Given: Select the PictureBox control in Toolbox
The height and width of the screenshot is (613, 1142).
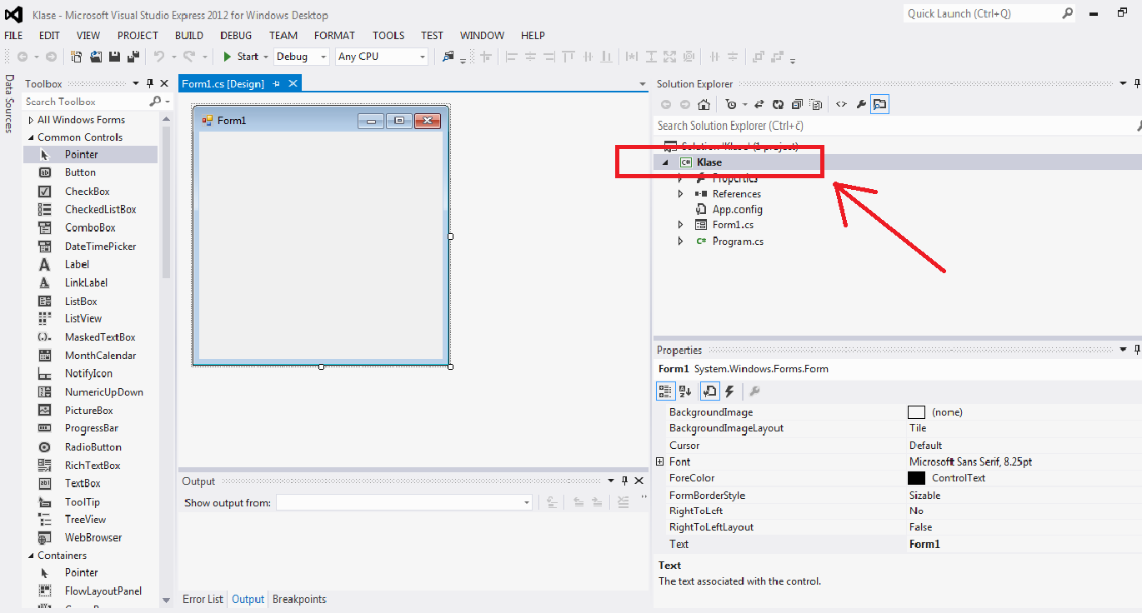Looking at the screenshot, I should point(88,411).
